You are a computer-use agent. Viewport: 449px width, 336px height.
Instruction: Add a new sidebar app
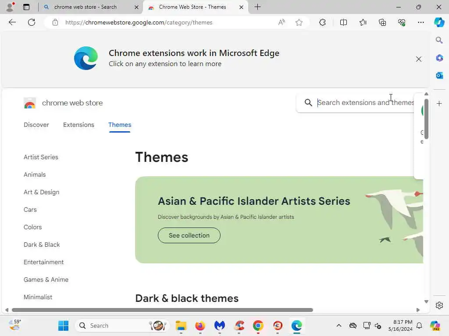[x=439, y=103]
